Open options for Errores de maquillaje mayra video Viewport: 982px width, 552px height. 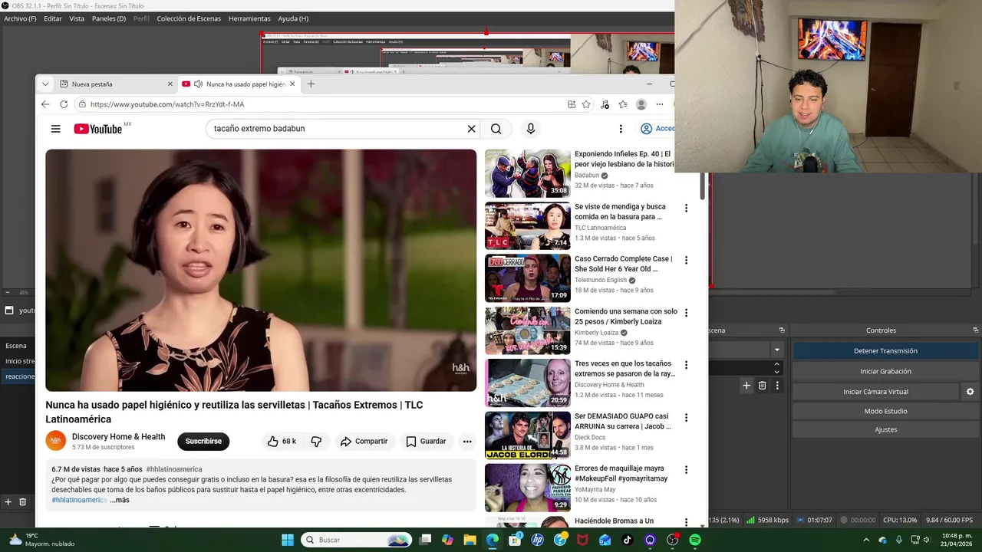click(686, 469)
